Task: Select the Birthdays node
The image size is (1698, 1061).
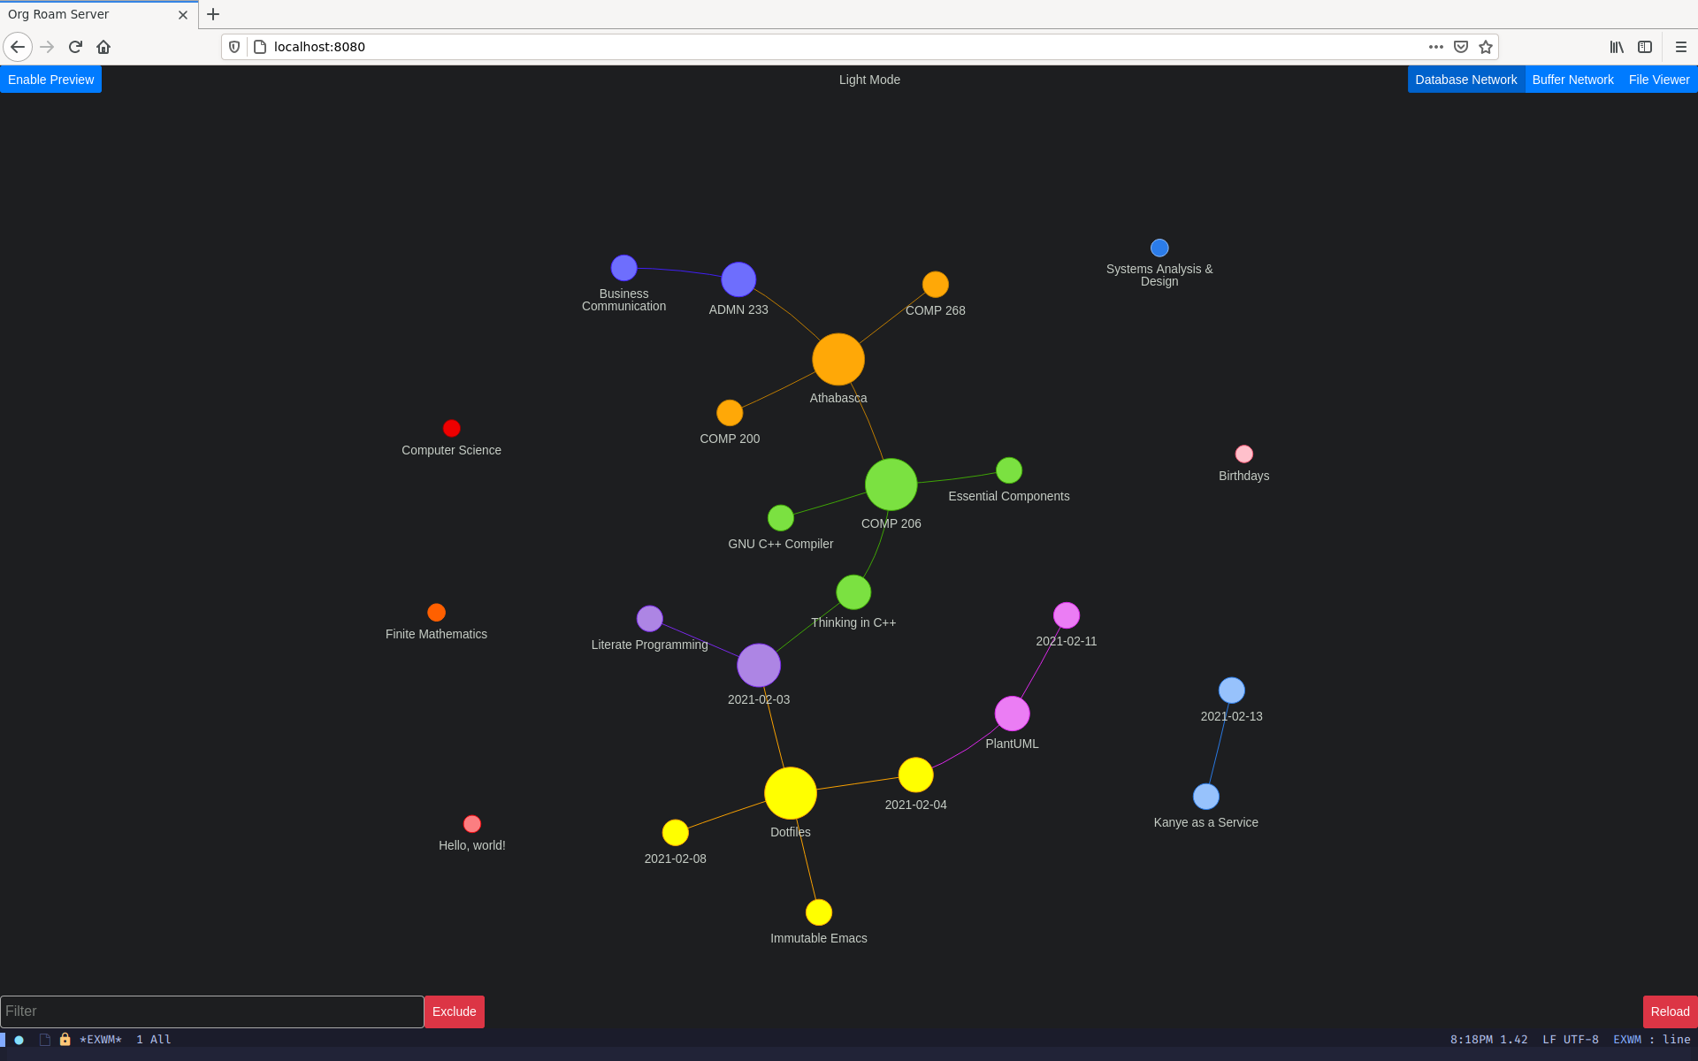Action: point(1244,454)
